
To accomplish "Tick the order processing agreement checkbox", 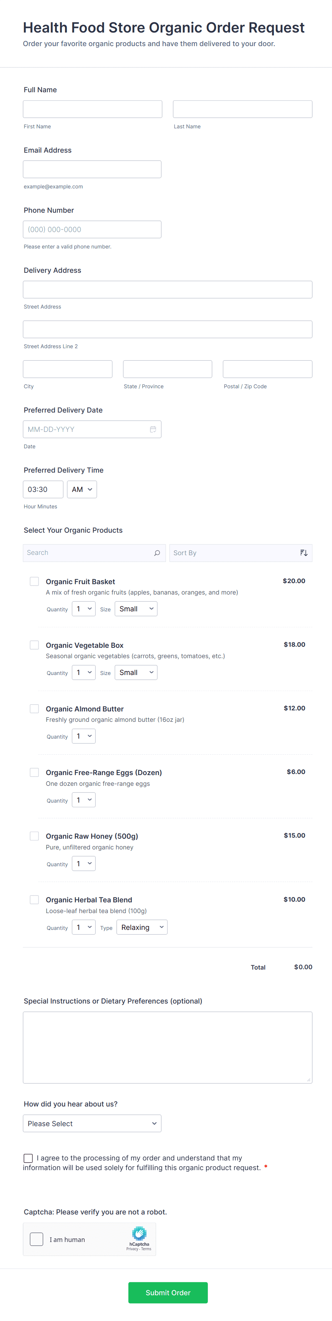I will 28,1158.
